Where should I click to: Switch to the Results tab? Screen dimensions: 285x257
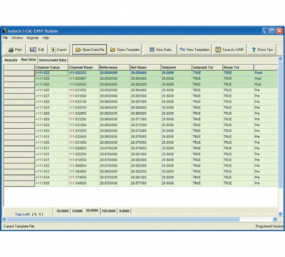(x=11, y=60)
